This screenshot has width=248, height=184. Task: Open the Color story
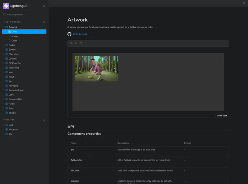14,41
